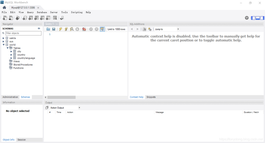Toggle the left sidebar panel visibility
Screen dimensions: 265x143
[253, 18]
